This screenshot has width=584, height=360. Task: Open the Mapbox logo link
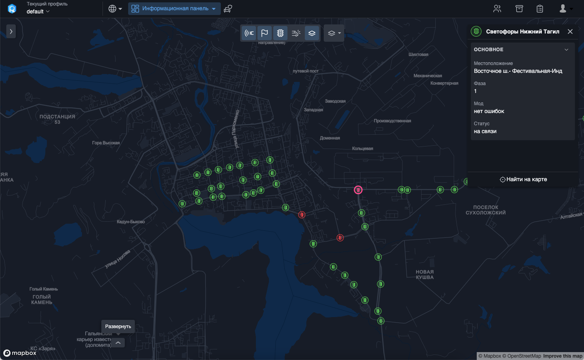[x=20, y=353]
